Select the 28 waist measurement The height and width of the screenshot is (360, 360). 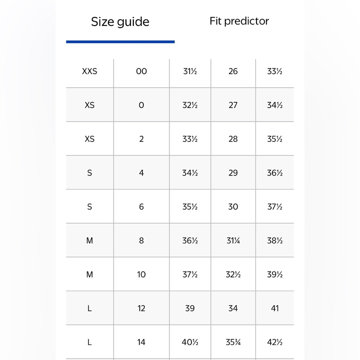point(233,139)
